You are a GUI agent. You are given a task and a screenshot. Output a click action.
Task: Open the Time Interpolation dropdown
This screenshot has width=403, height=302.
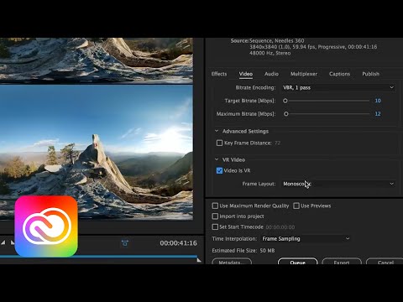point(306,238)
